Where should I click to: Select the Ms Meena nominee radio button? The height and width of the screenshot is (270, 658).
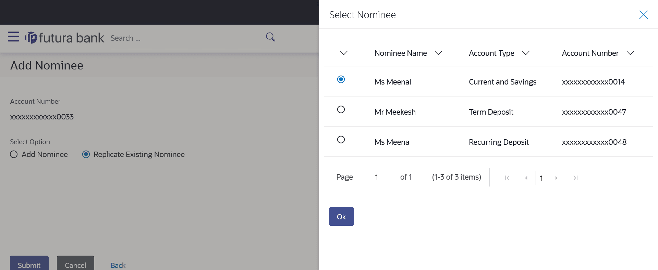[x=341, y=140]
